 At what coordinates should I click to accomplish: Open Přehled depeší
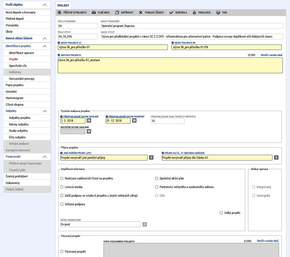pyautogui.click(x=27, y=19)
